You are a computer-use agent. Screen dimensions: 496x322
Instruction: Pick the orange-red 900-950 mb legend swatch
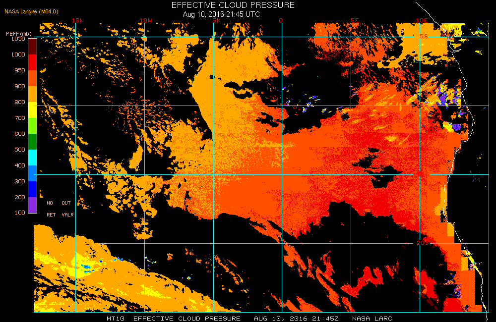[33, 78]
